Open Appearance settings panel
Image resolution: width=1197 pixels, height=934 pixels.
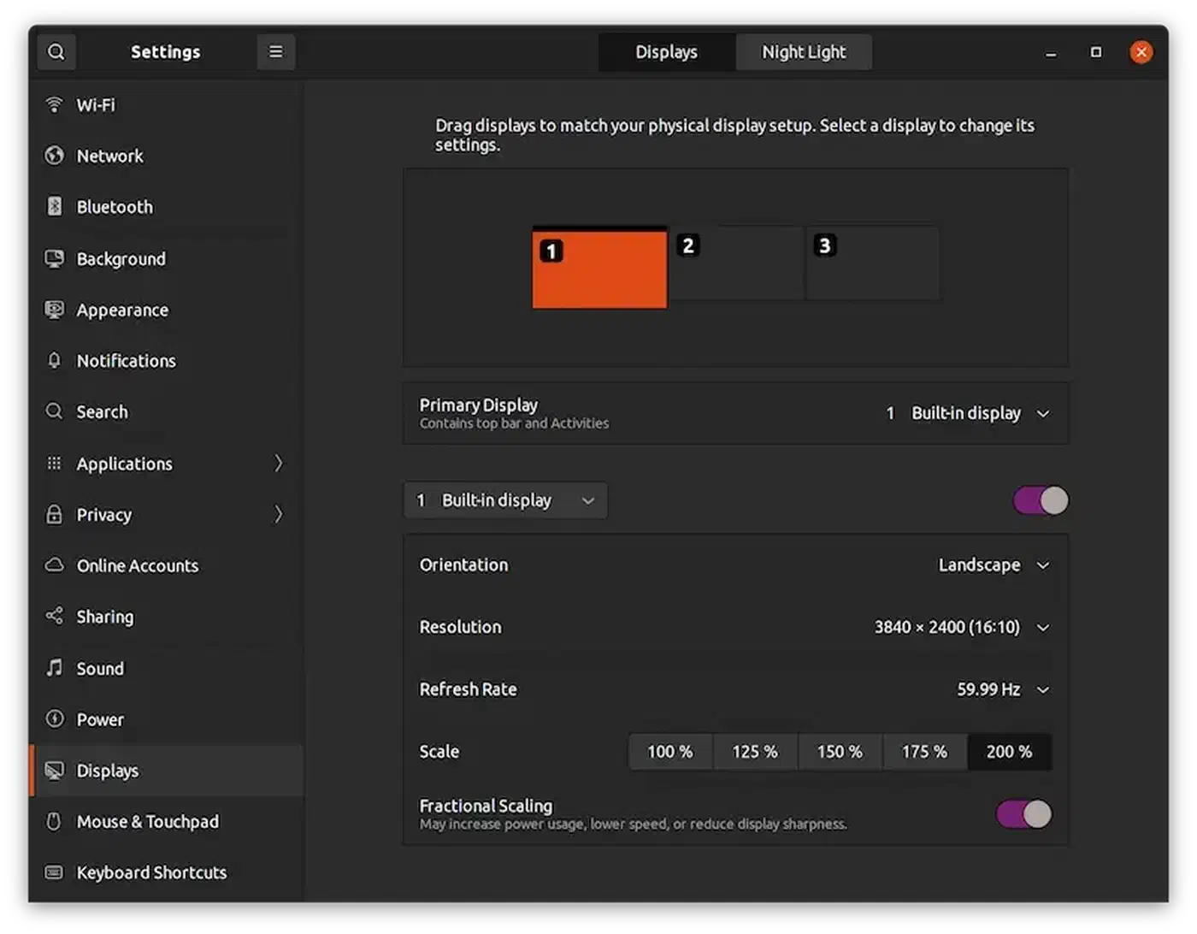pos(167,310)
